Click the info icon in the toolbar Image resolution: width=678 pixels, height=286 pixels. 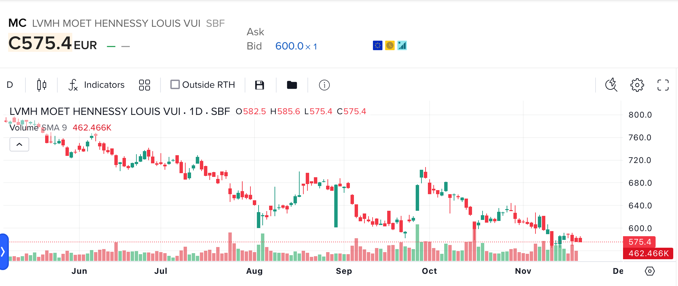pyautogui.click(x=324, y=85)
